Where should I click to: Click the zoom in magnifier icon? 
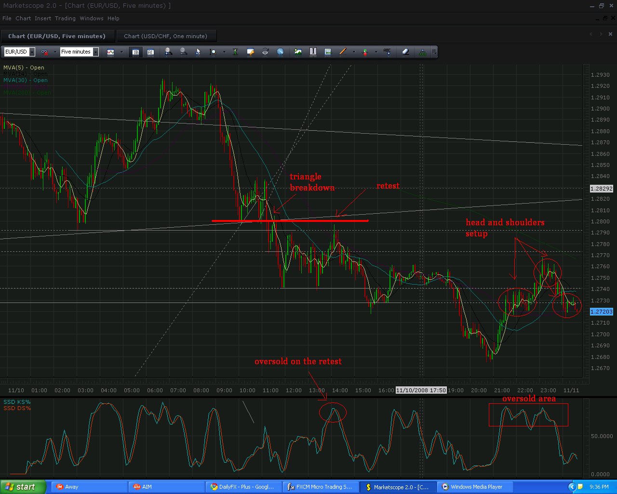coord(168,52)
